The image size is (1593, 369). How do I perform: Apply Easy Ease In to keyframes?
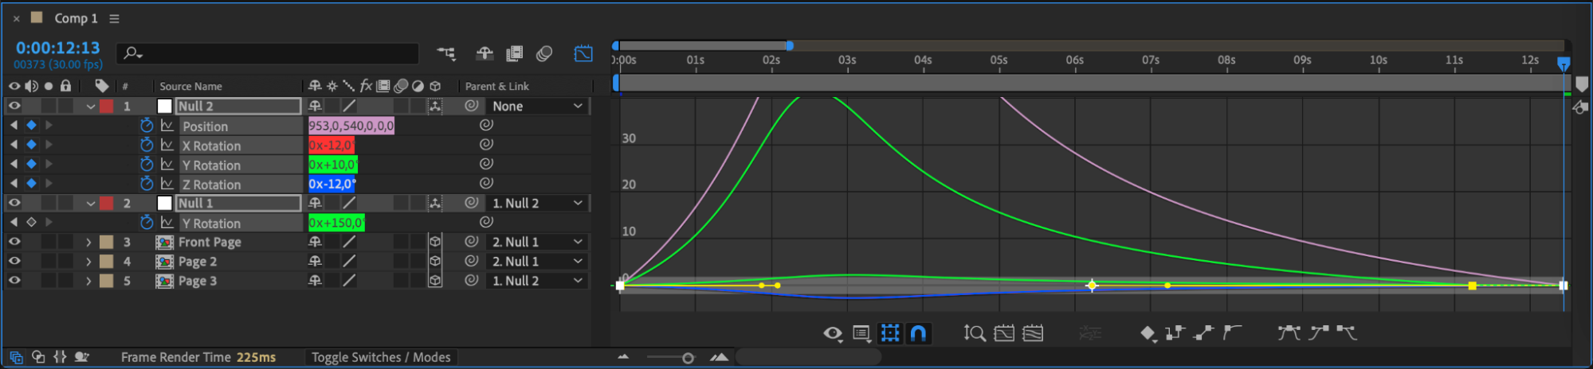pyautogui.click(x=1318, y=333)
